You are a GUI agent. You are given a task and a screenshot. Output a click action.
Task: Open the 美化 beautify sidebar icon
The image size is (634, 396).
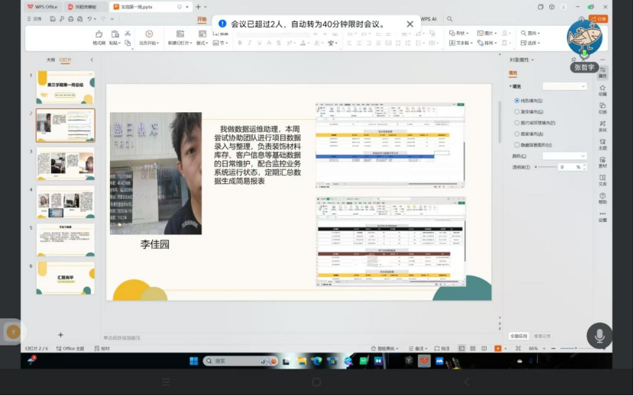603,125
